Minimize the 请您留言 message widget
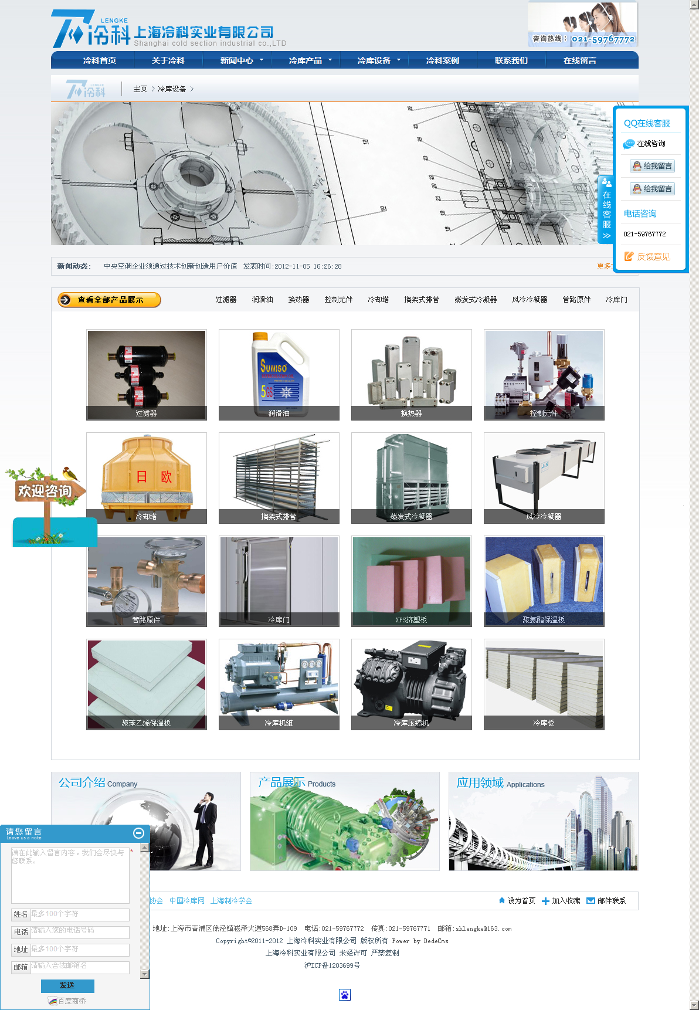 coord(139,833)
